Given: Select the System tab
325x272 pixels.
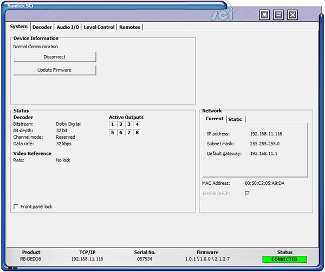Looking at the screenshot, I should pos(18,27).
